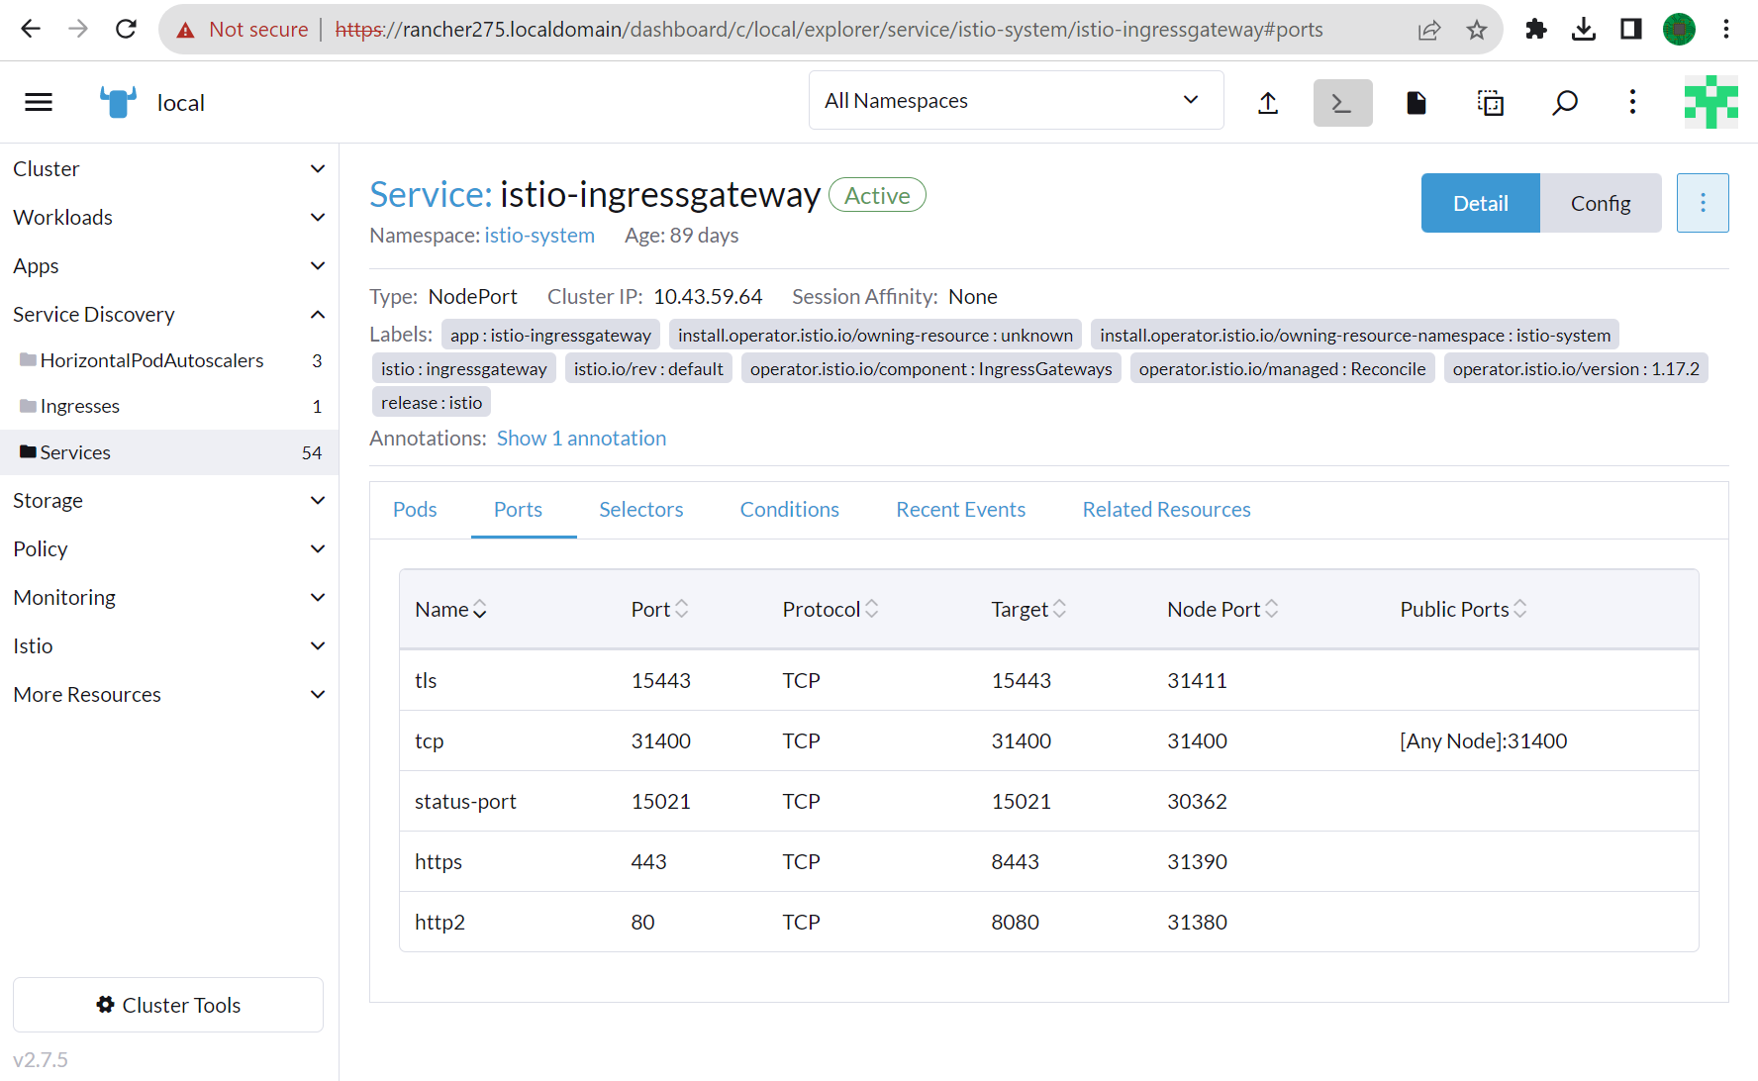Open the service actions three-dot menu
Viewport: 1758px width, 1081px height.
click(1702, 203)
